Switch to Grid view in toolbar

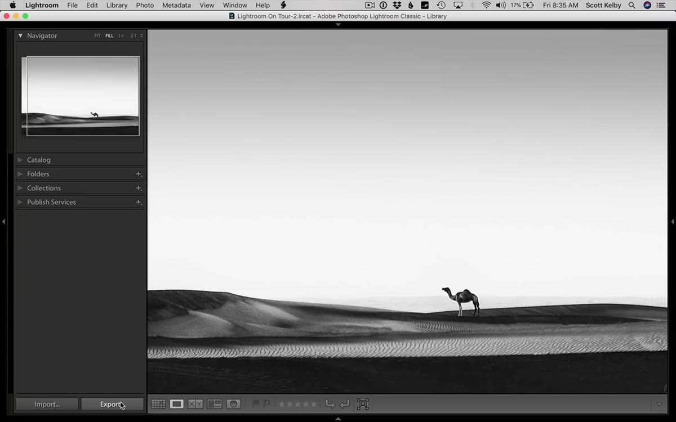click(158, 404)
